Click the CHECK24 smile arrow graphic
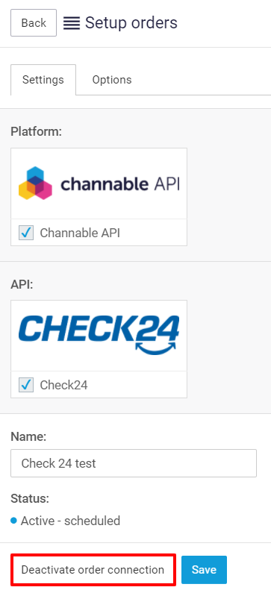Image resolution: width=271 pixels, height=593 pixels. 156,347
